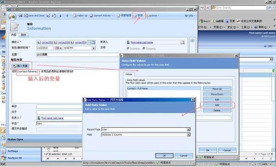This screenshot has height=167, width=276.
Task: Select the Incoming radio button
Action: 128,48
